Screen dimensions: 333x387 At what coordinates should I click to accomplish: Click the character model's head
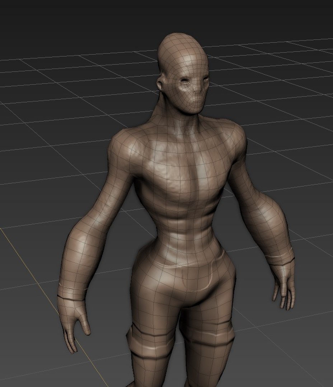pos(183,73)
